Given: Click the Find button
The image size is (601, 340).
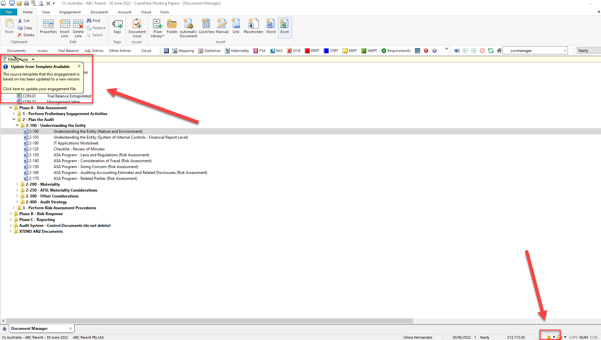Looking at the screenshot, I should tap(94, 21).
